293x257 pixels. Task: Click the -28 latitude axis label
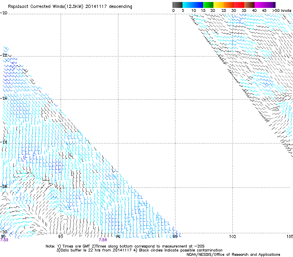tap(4, 186)
